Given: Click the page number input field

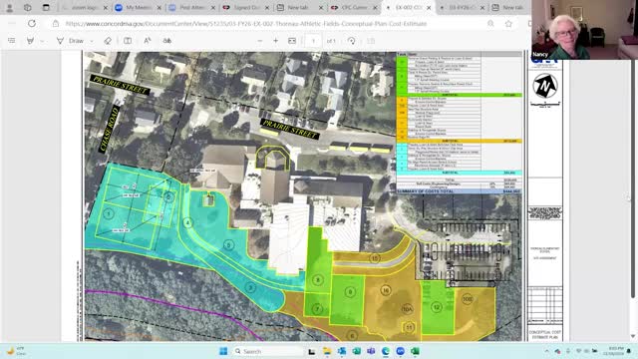Looking at the screenshot, I should pyautogui.click(x=313, y=41).
